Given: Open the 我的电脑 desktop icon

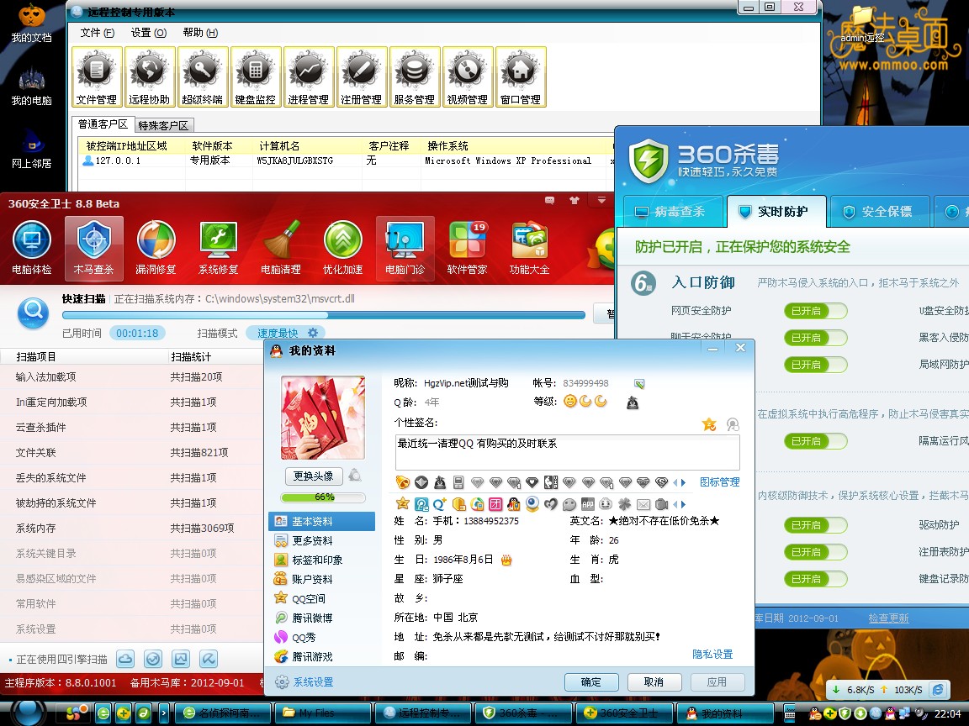Looking at the screenshot, I should (x=31, y=87).
